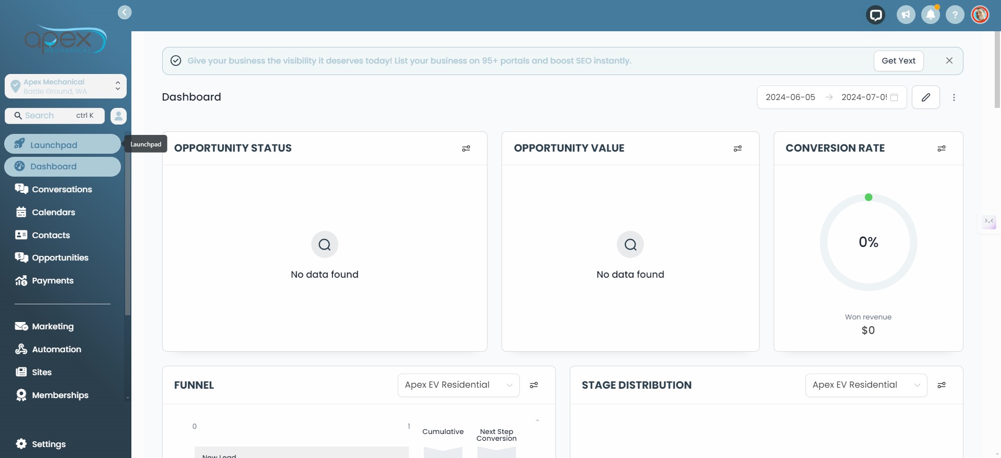
Task: Open the user profile avatar
Action: 980,15
